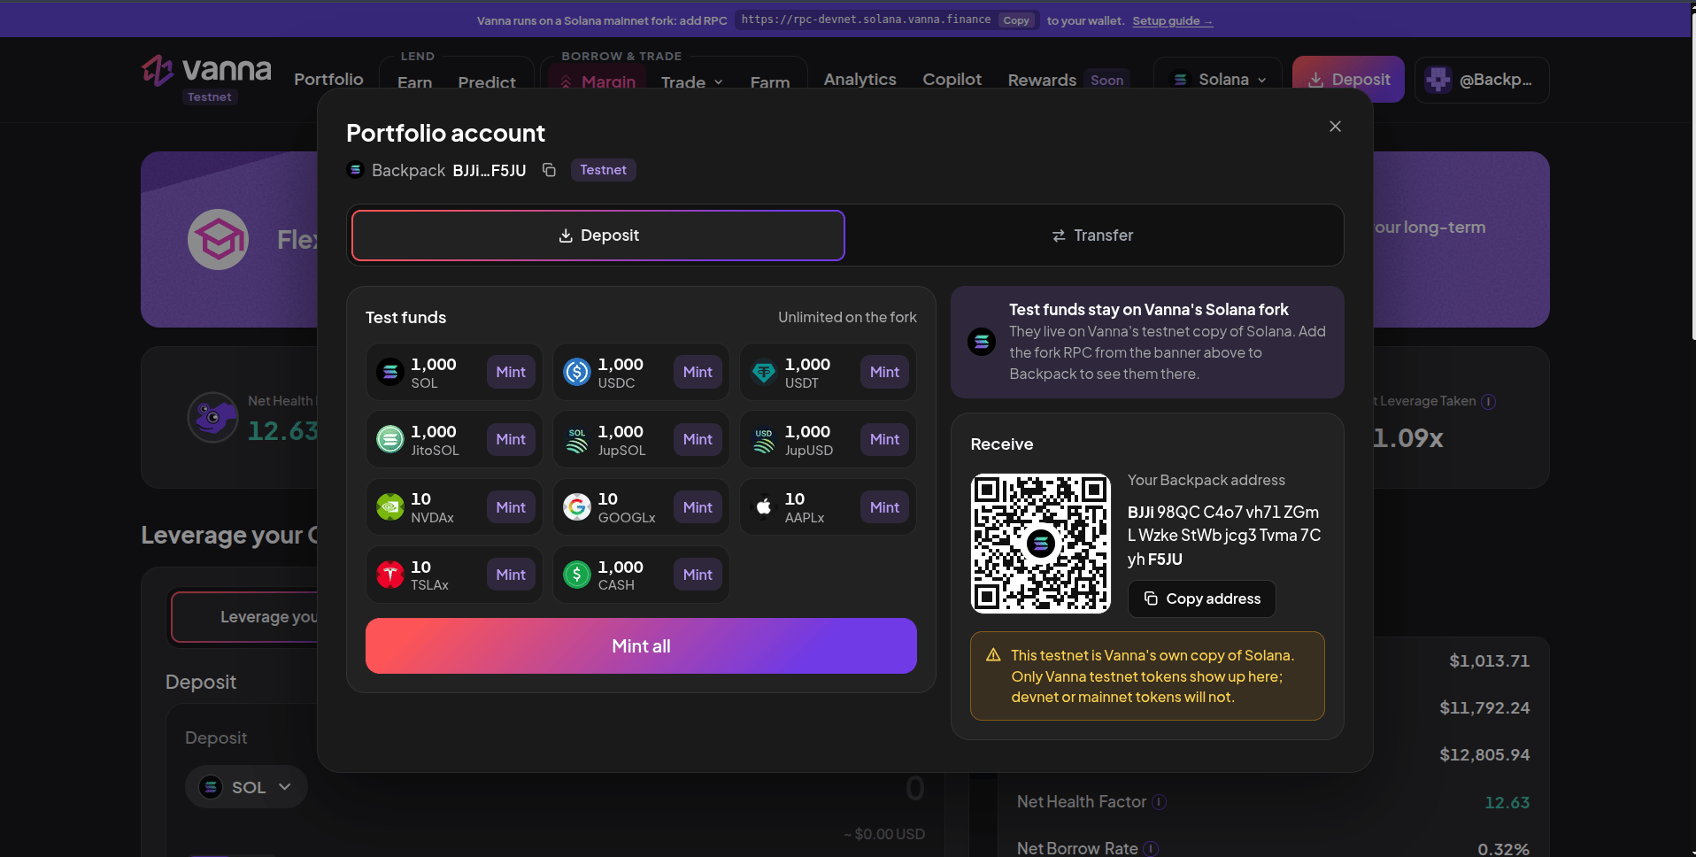
Task: Click the Leverage Taken info icon
Action: click(x=1489, y=402)
